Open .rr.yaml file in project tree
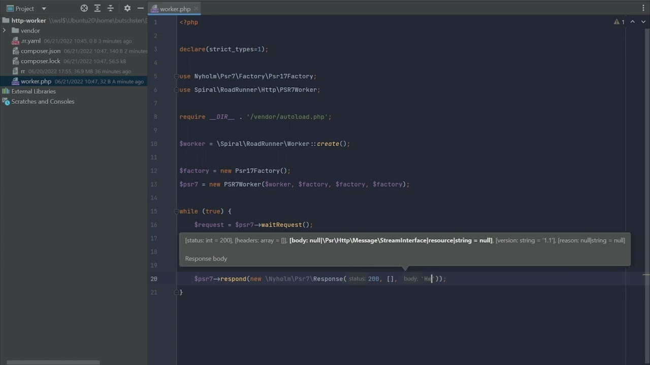 pos(30,41)
